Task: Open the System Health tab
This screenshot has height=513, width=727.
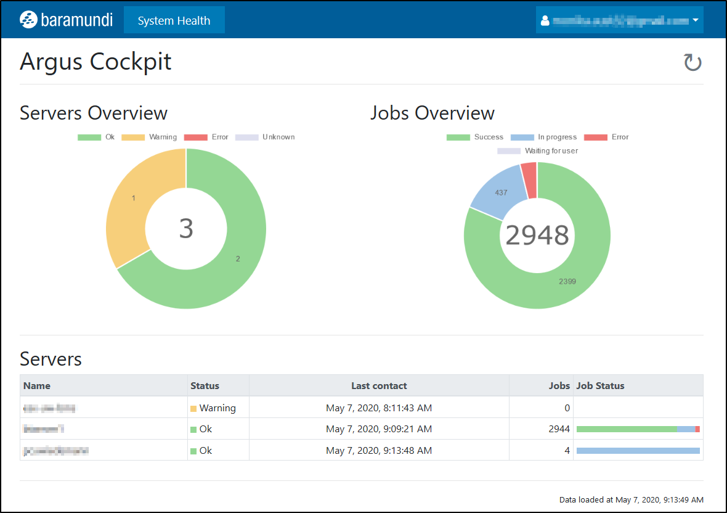Action: [174, 20]
